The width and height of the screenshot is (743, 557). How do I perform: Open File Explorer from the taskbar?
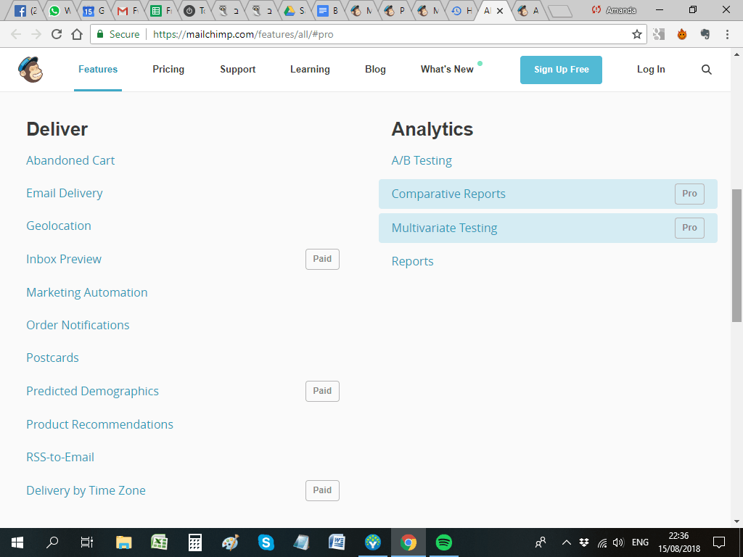[123, 542]
